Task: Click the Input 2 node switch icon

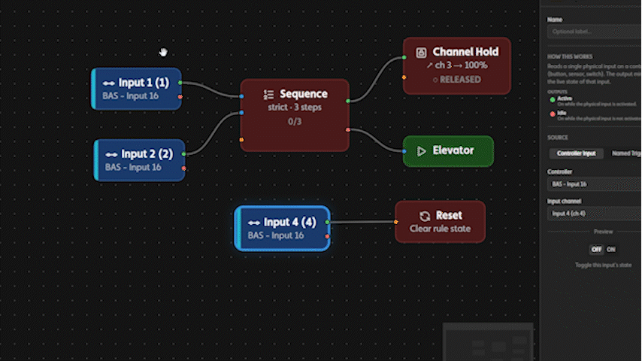Action: [x=111, y=154]
